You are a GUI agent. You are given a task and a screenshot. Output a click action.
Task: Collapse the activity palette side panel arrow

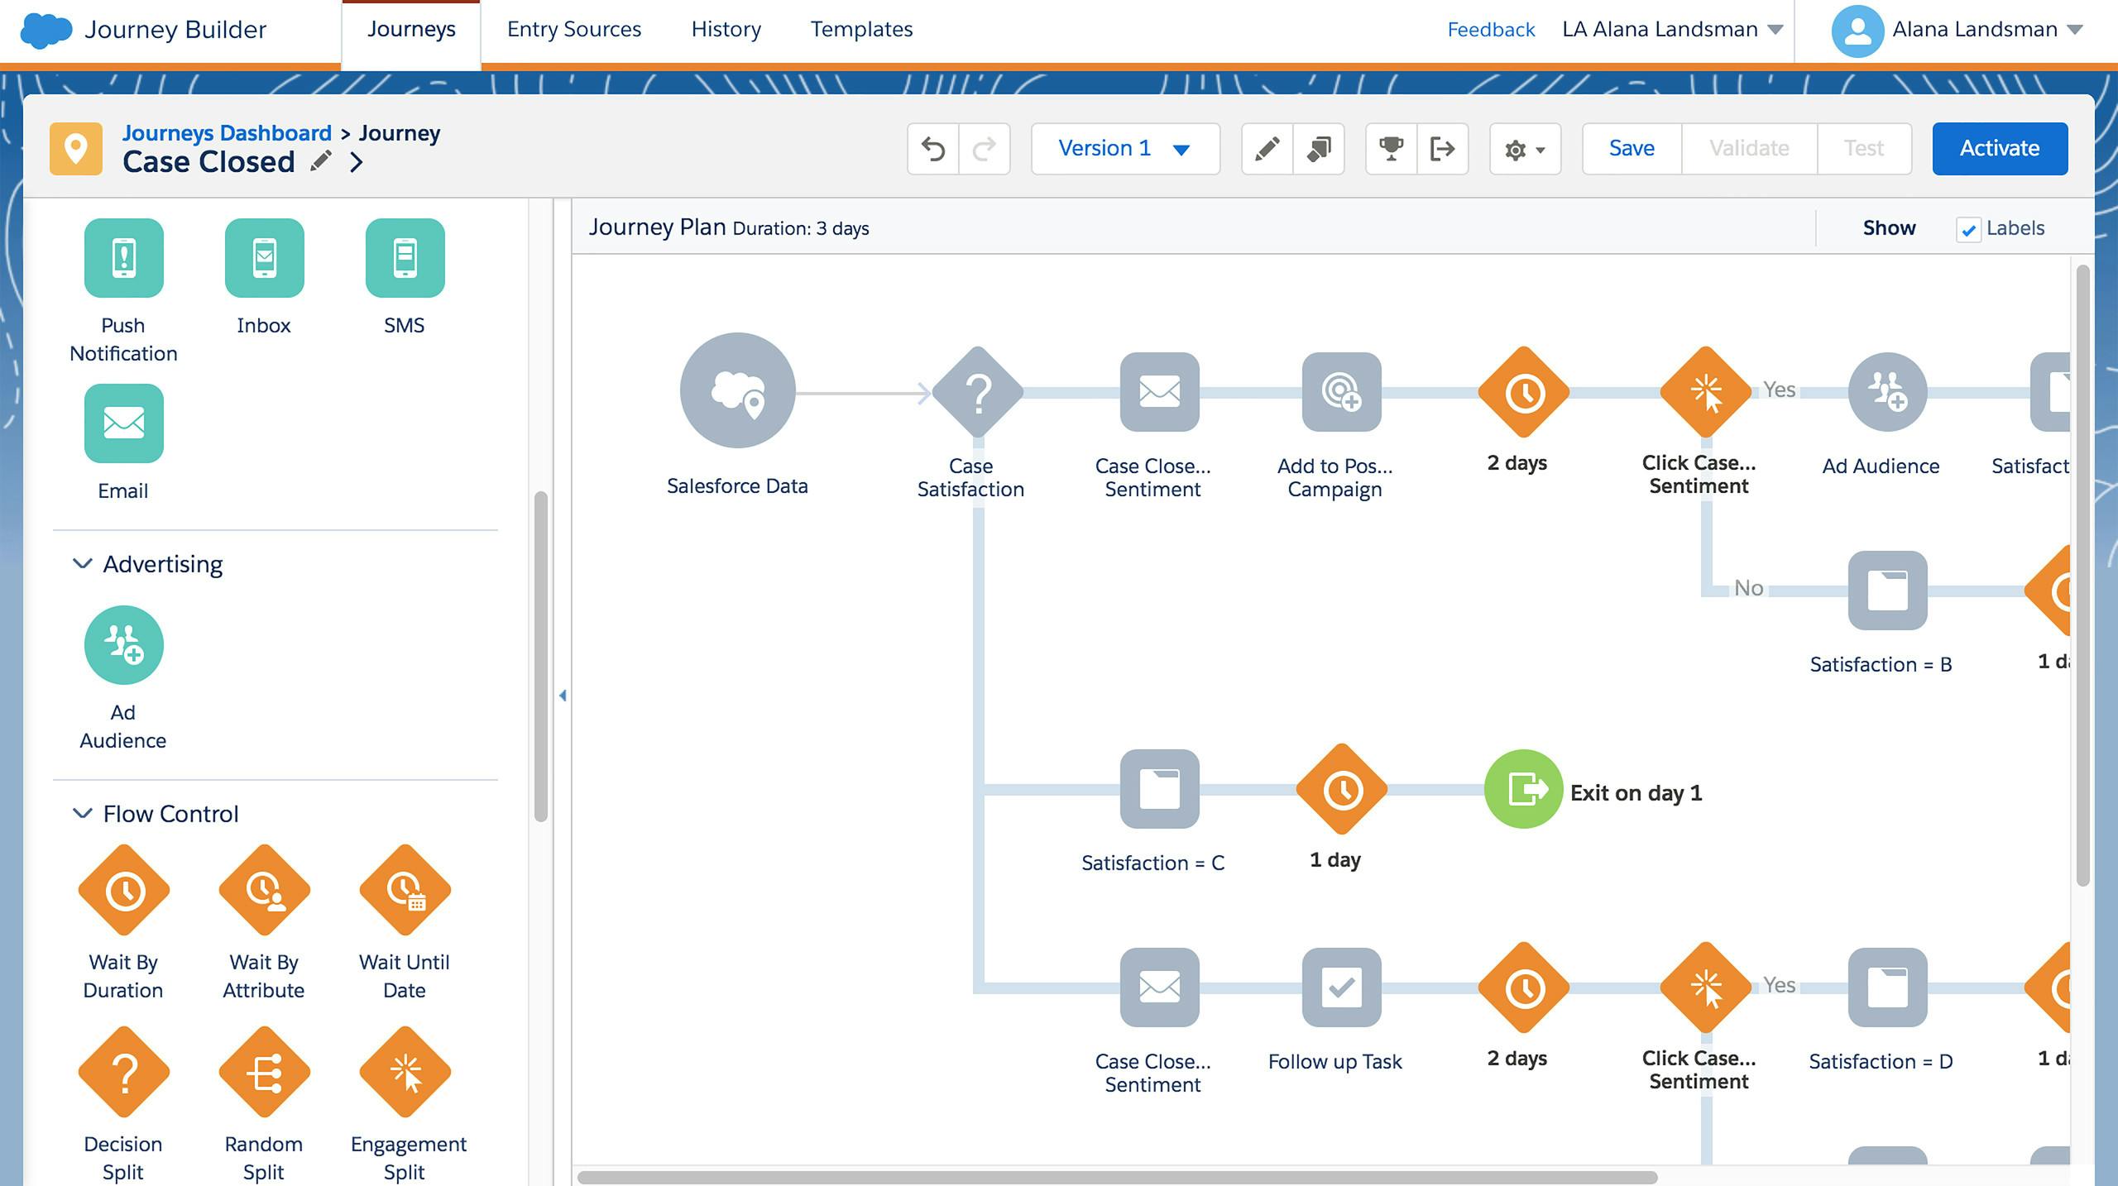(x=563, y=696)
